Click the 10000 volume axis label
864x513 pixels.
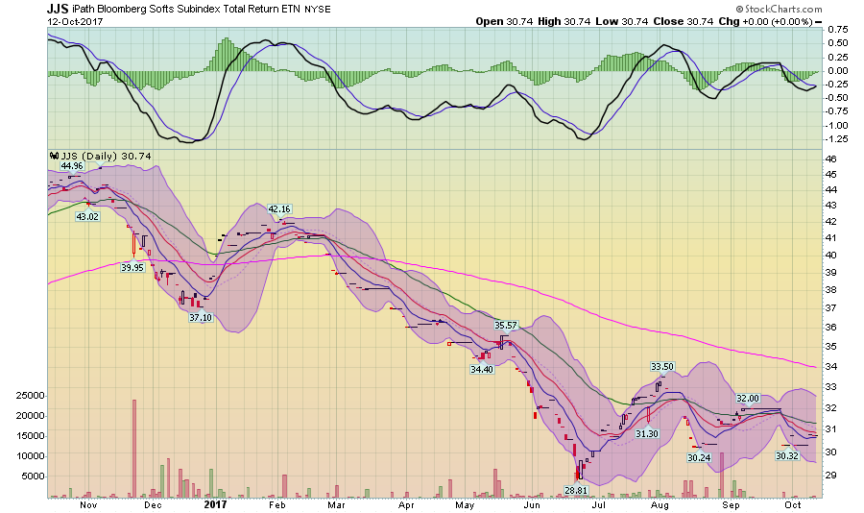30,456
